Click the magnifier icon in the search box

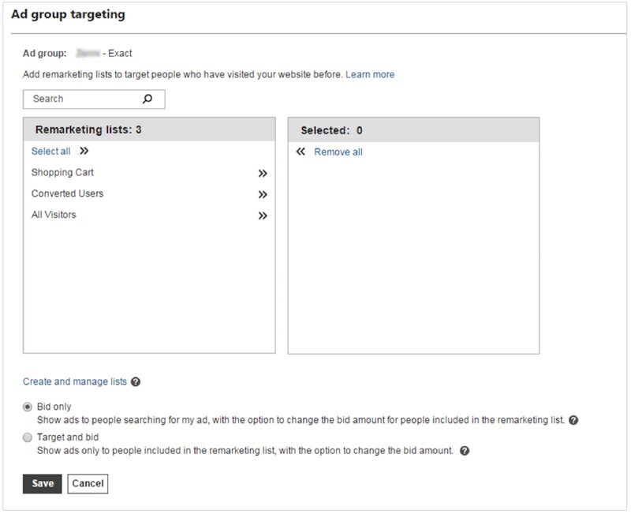[x=147, y=99]
